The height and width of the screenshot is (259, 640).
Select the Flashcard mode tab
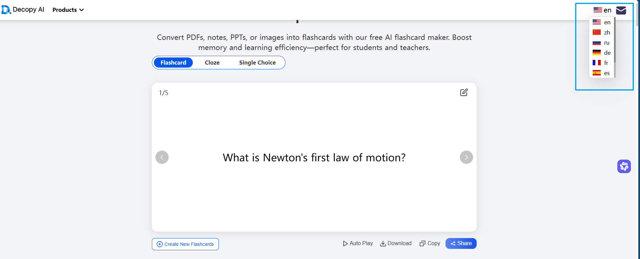[173, 63]
